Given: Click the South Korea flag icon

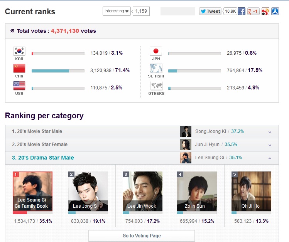Looking at the screenshot, I should tap(19, 51).
